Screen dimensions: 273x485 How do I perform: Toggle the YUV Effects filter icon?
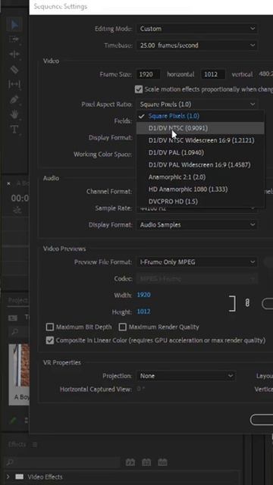click(162, 462)
